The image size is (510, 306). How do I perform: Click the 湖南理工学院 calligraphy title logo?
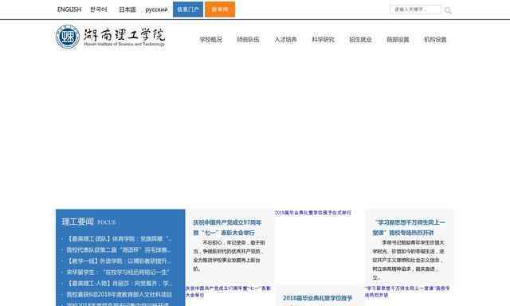pos(124,37)
